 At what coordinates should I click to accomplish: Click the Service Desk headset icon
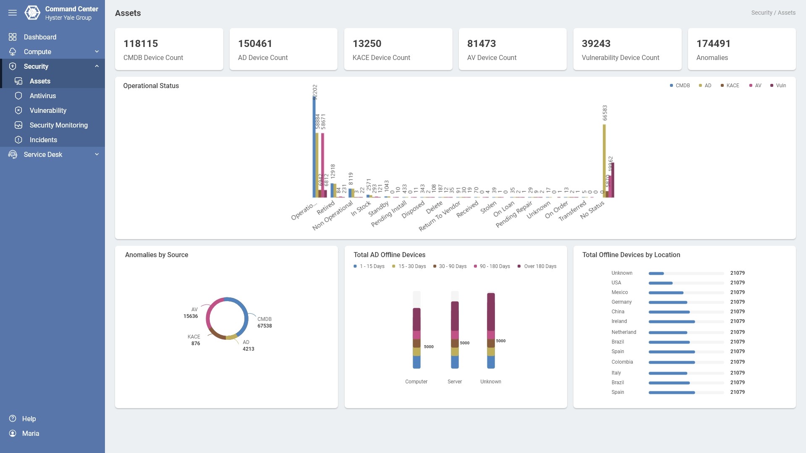point(13,154)
